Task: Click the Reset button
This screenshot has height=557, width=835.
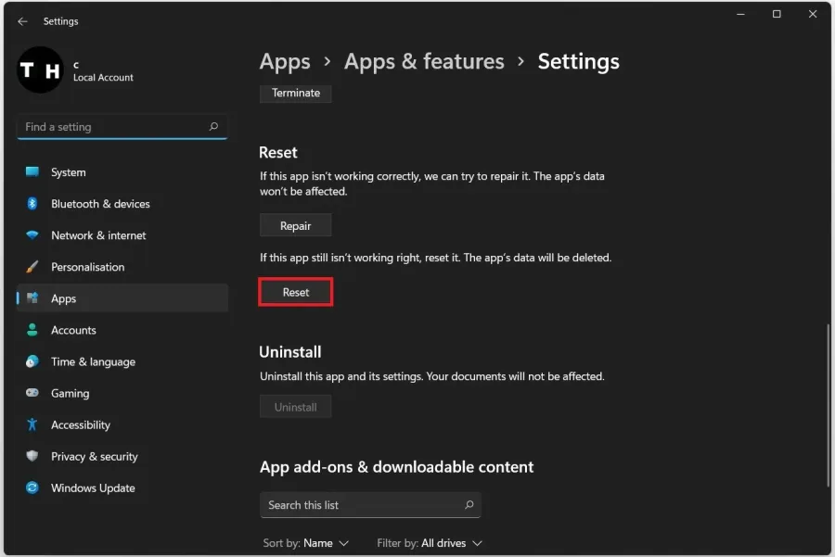Action: pos(296,292)
